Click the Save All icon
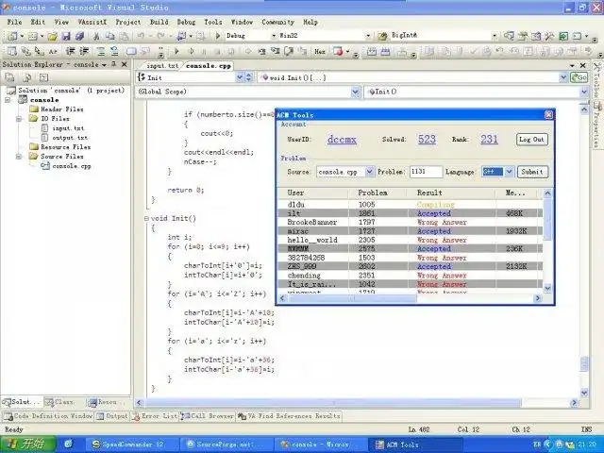 point(79,36)
